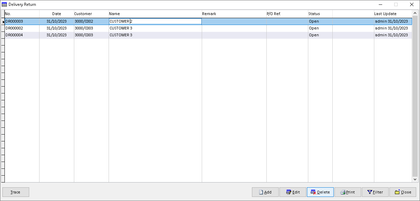Click the Add button with document icon
This screenshot has width=420, height=201.
tap(265, 192)
